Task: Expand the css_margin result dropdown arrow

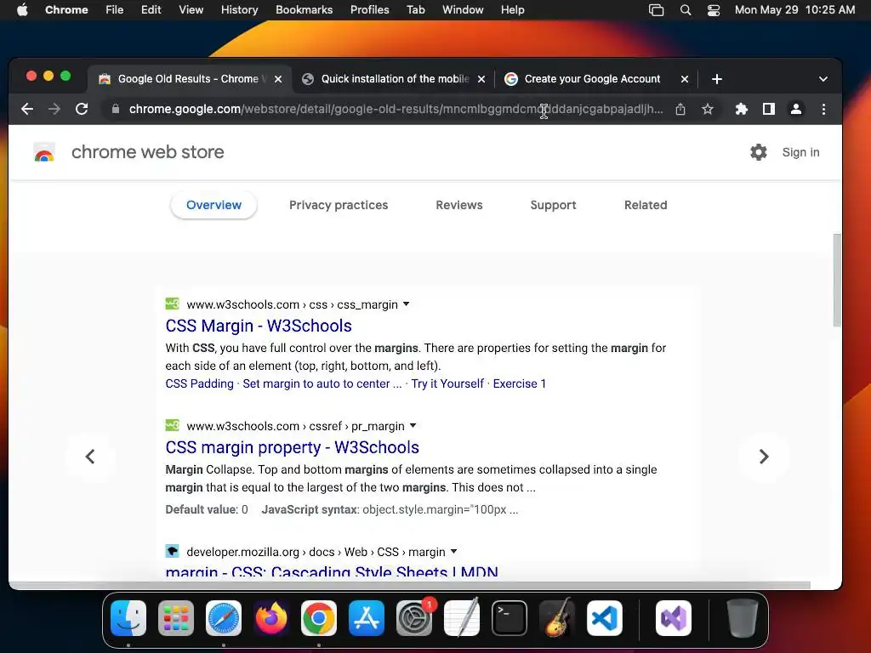Action: pyautogui.click(x=406, y=304)
